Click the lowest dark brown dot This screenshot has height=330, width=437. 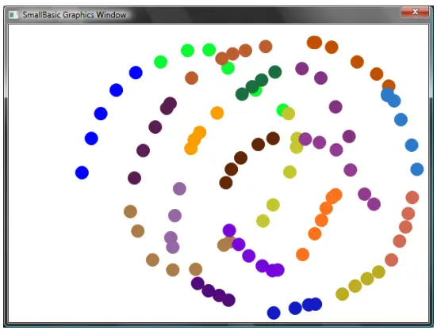point(226,183)
